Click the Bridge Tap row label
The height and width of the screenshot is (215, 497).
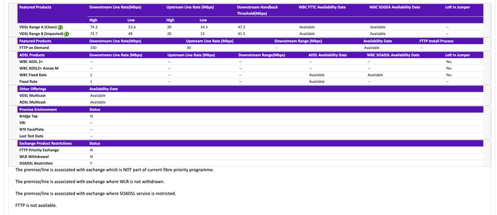[28, 116]
